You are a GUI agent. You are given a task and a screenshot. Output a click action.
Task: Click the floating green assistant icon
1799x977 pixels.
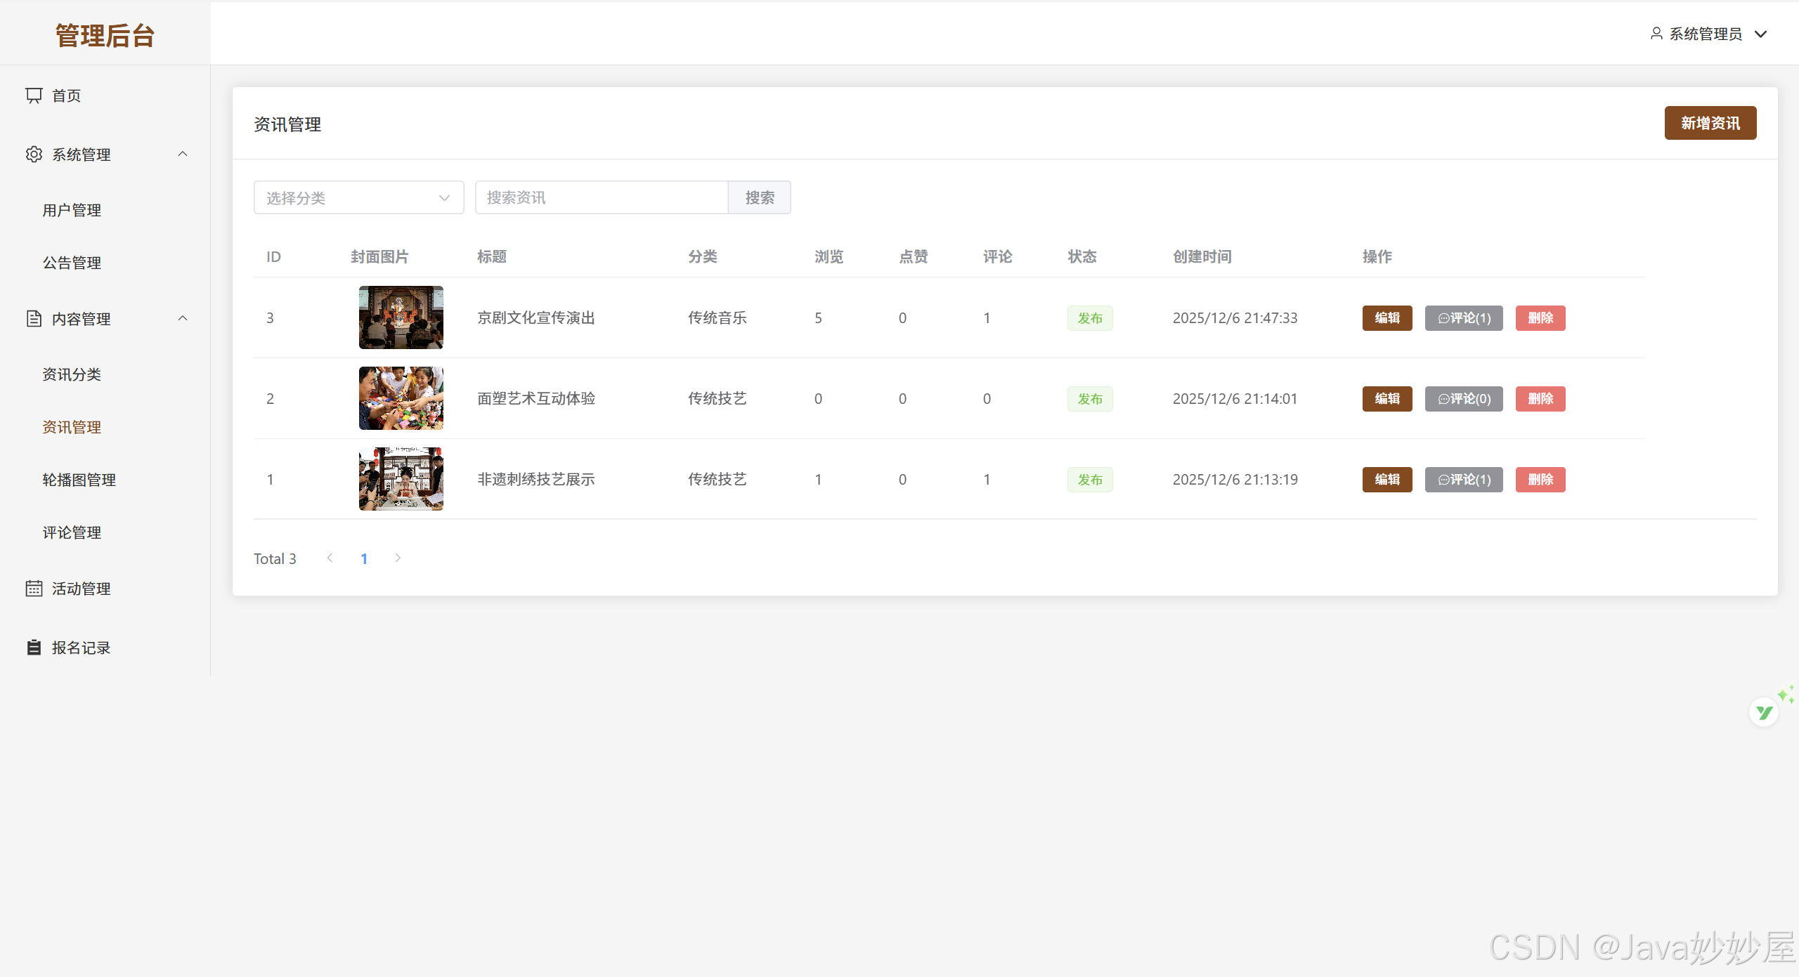pos(1764,712)
